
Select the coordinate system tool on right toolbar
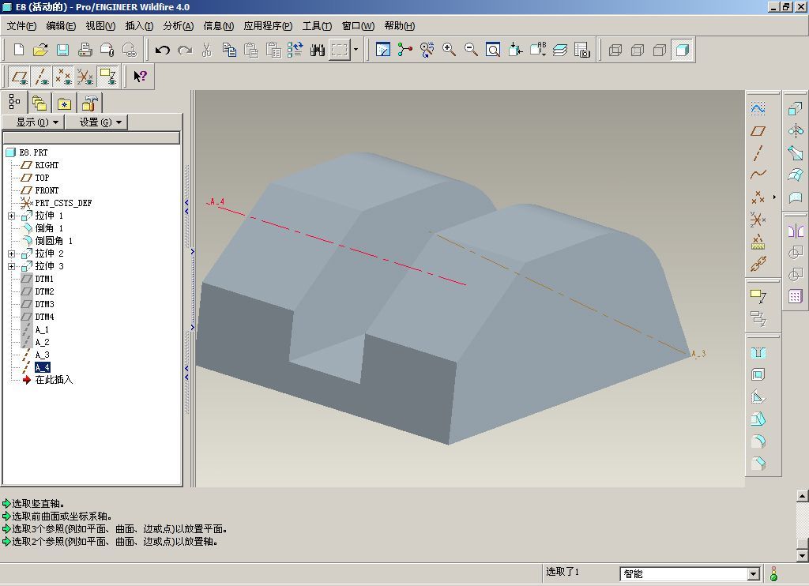click(758, 220)
